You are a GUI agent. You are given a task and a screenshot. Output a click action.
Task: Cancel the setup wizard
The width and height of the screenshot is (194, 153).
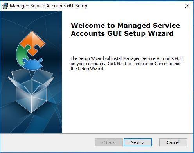point(173,142)
